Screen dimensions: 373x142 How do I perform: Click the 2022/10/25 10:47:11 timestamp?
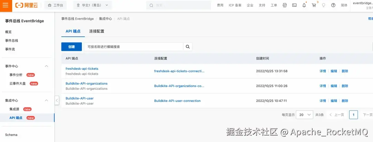pos(271,101)
